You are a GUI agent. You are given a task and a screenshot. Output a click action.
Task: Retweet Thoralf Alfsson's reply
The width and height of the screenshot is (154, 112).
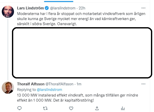45,108
